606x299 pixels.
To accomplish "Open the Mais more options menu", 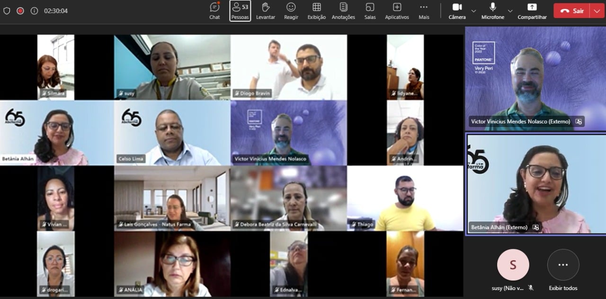I will tap(424, 11).
